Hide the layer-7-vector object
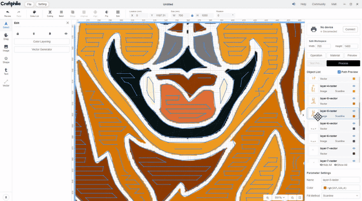Image resolution: width=362 pixels, height=201 pixels. tap(353, 148)
